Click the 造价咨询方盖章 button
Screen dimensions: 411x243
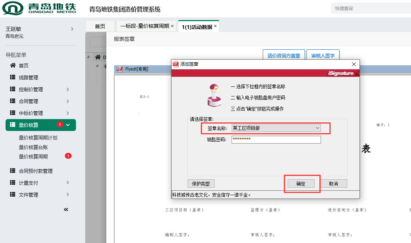click(284, 56)
